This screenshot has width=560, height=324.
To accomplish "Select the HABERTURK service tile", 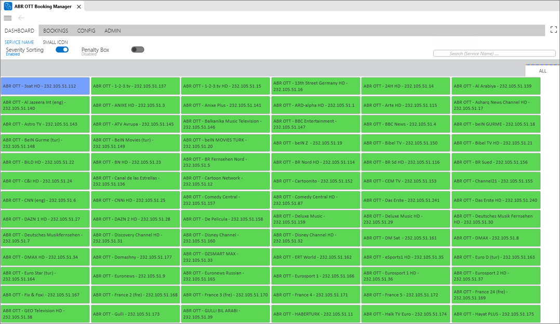I will coord(316,314).
